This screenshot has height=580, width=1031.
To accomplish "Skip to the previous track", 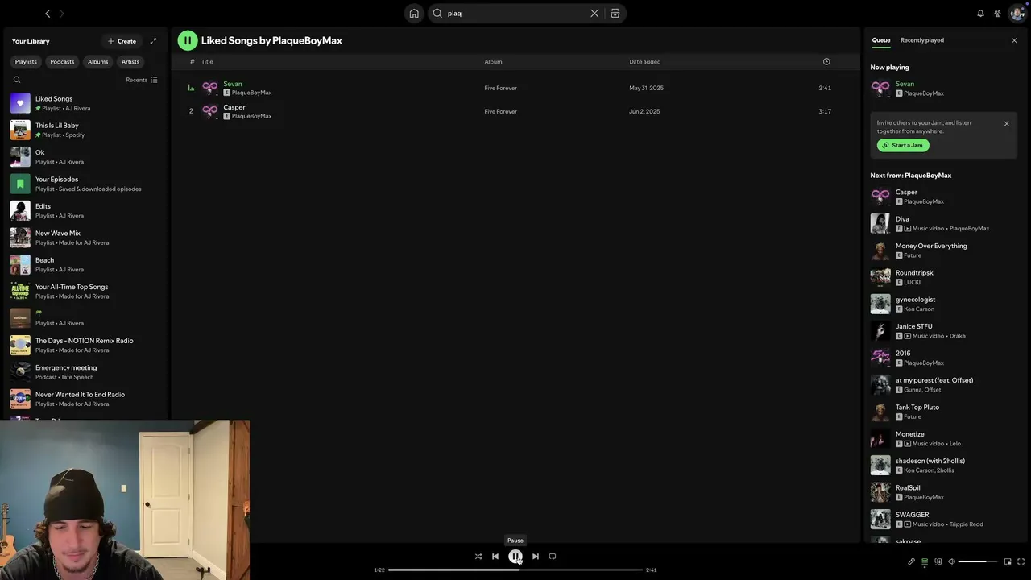I will point(495,556).
